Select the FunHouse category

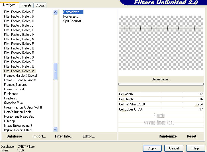[11, 94]
